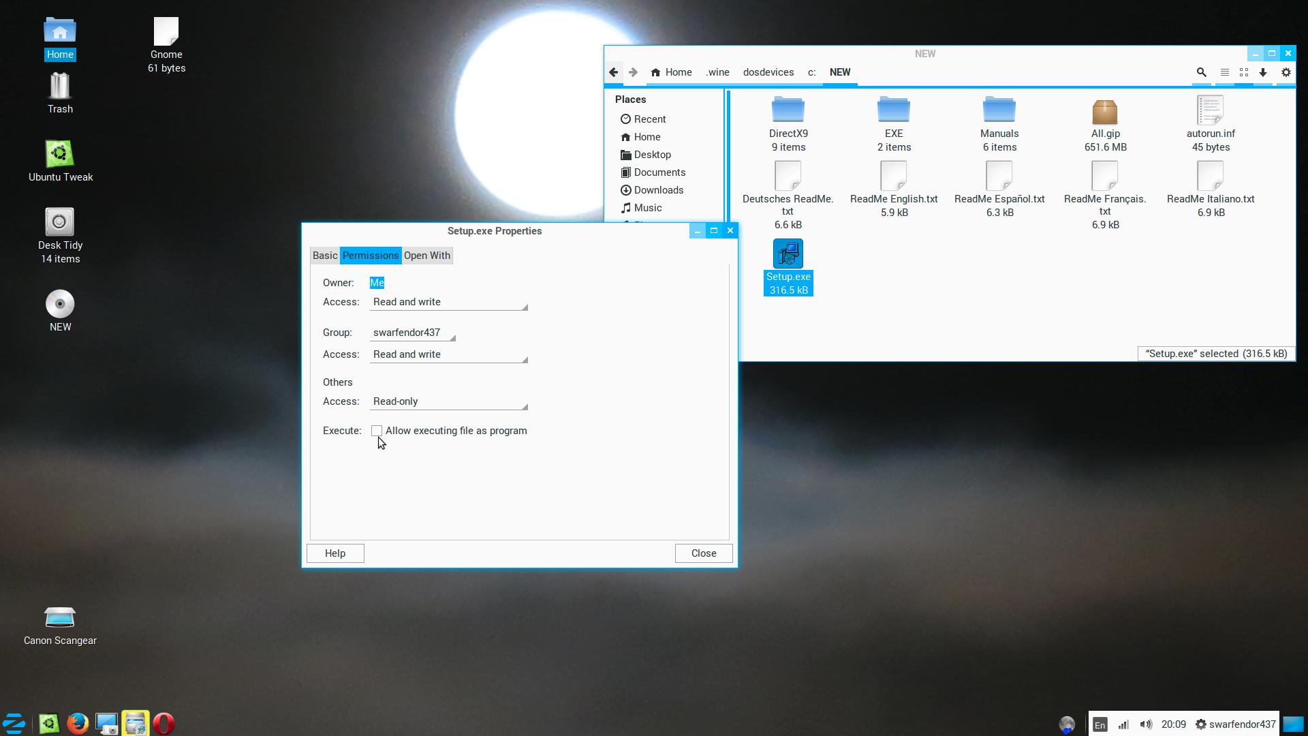Viewport: 1308px width, 736px height.
Task: Open the Opera browser taskbar icon
Action: [x=163, y=723]
